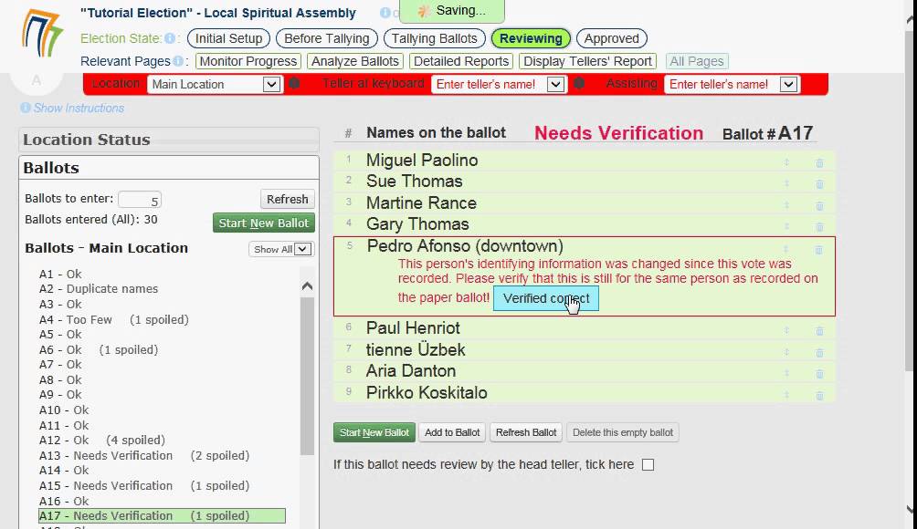
Task: Click reorder handle on Paul Henriot row
Action: (786, 330)
